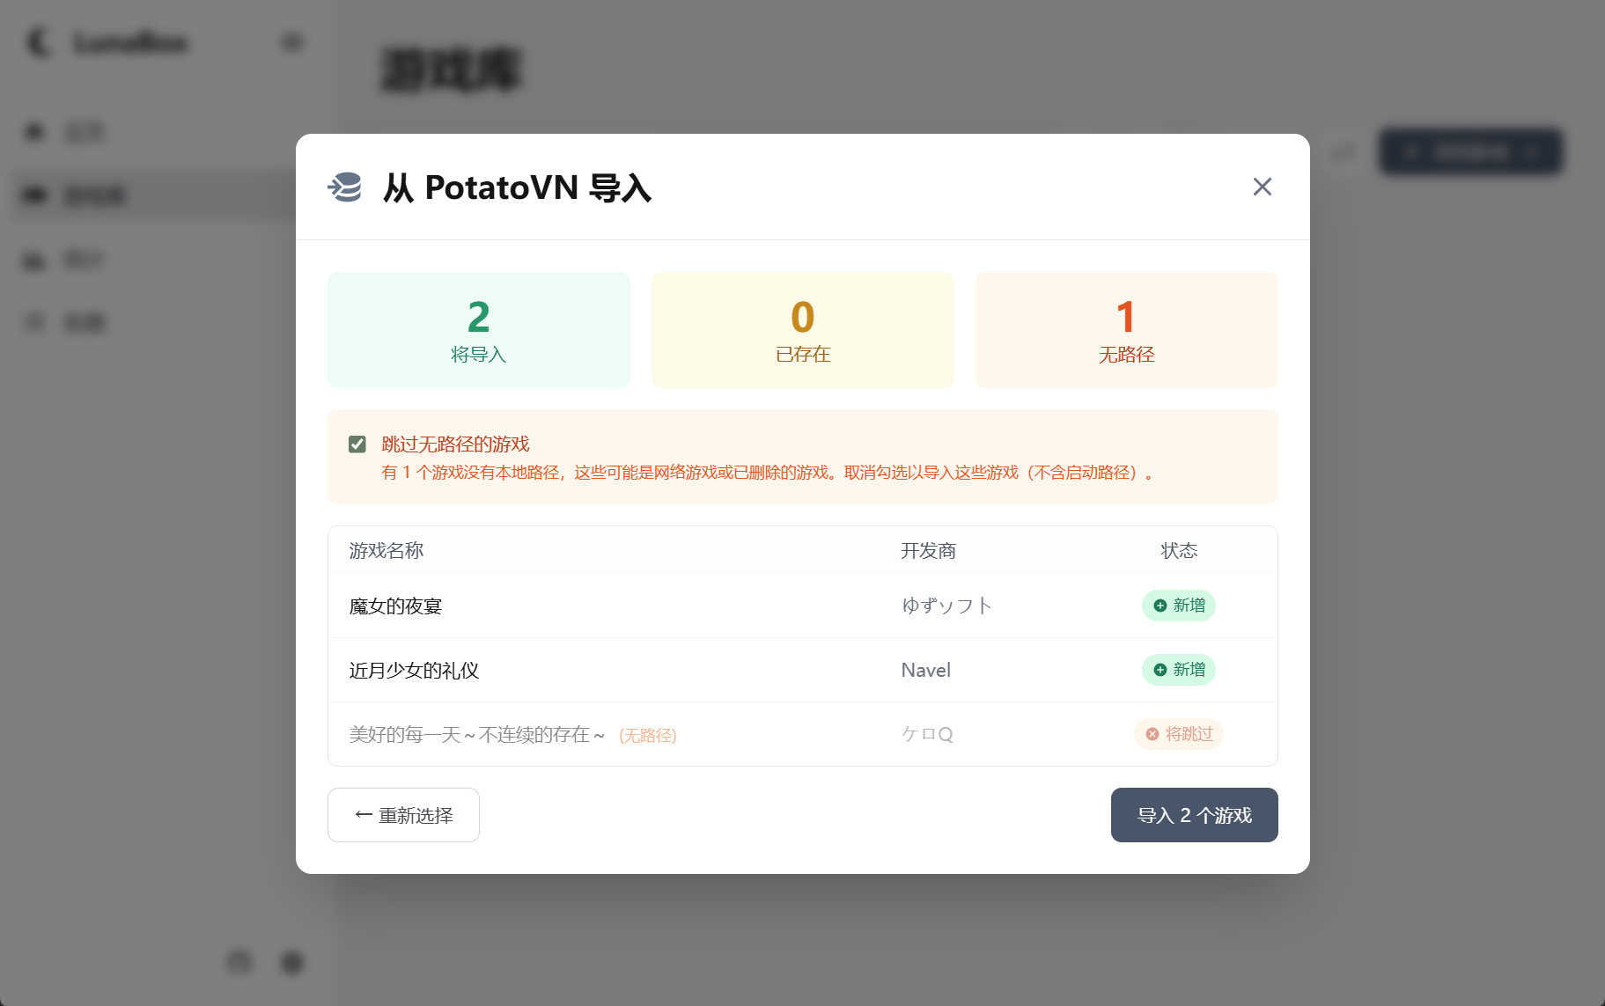
Task: Click the leftmost circular icon at the sidebar bottom
Action: click(239, 963)
